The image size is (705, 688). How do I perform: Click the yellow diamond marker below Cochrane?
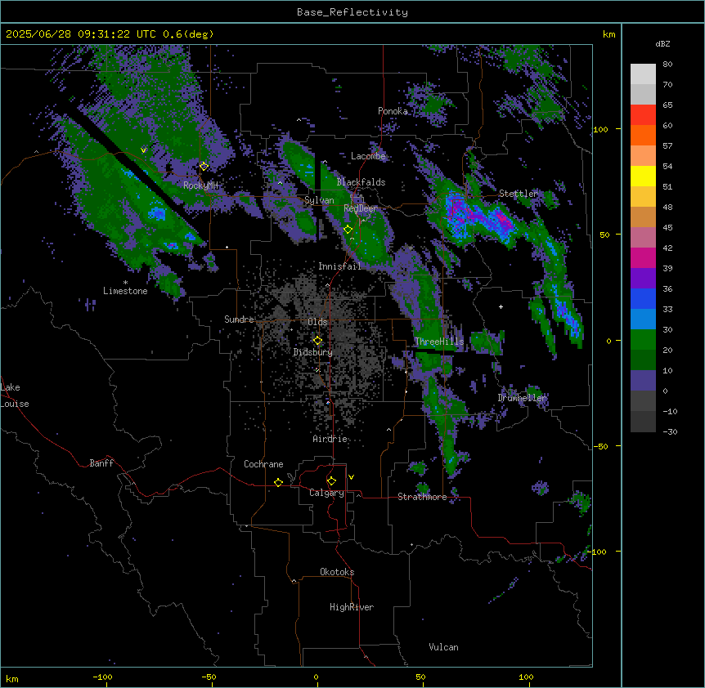[x=278, y=482]
